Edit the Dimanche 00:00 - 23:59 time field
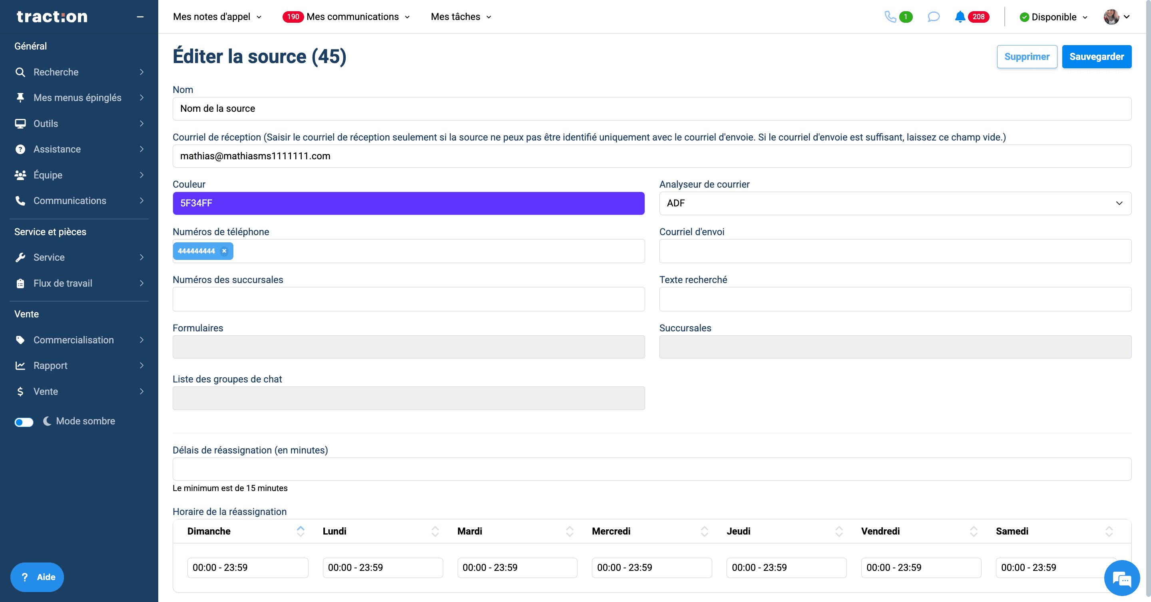 247,567
